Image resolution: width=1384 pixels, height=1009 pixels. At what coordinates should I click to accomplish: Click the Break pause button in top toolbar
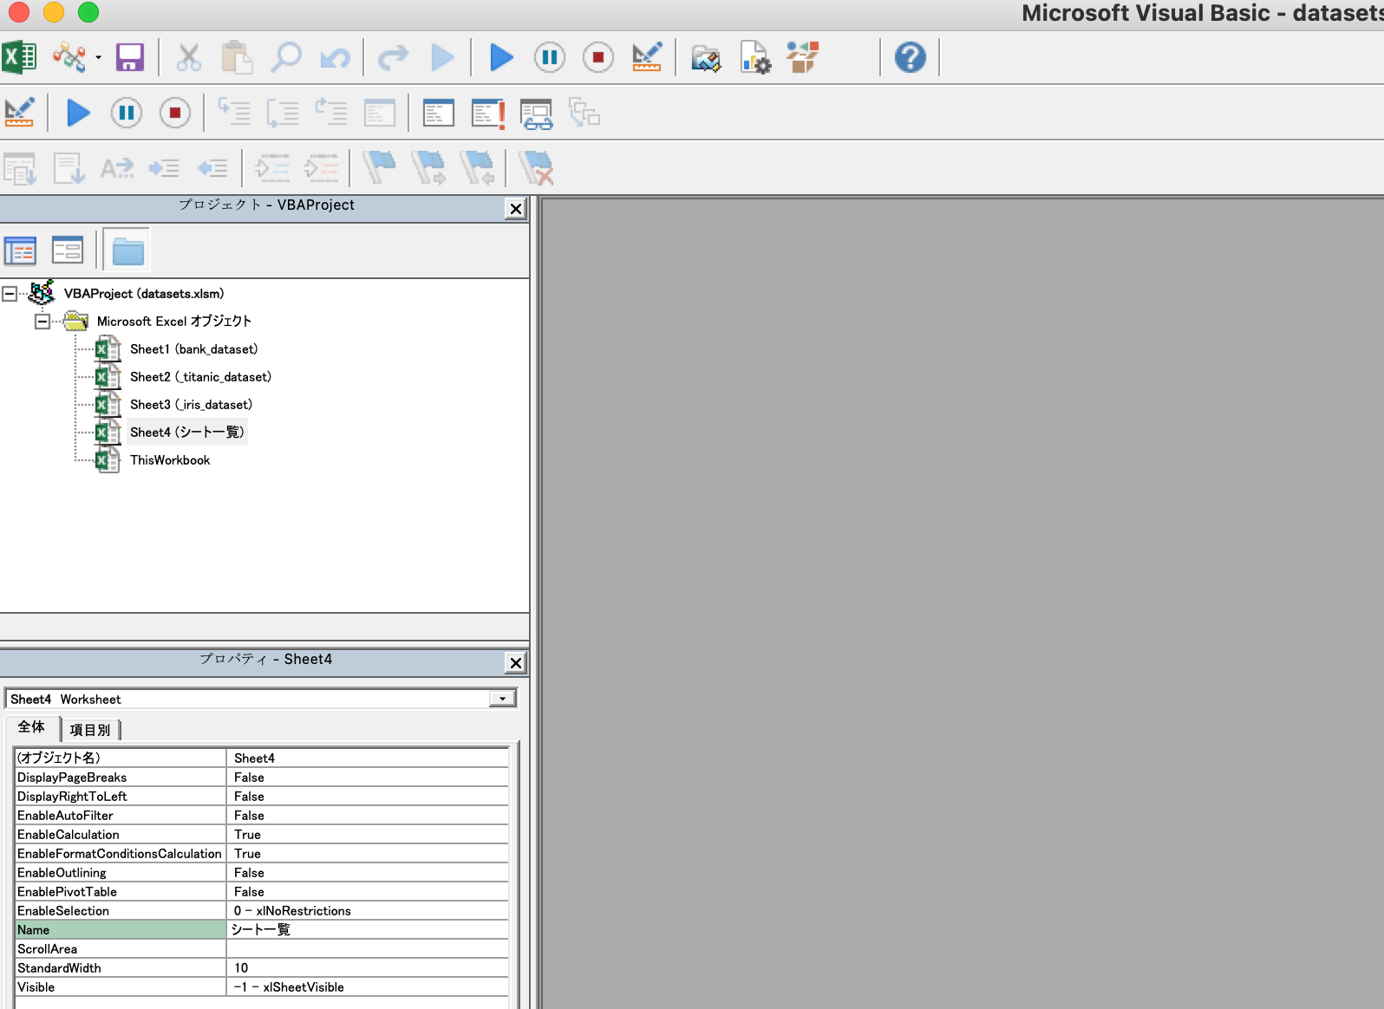click(x=549, y=58)
